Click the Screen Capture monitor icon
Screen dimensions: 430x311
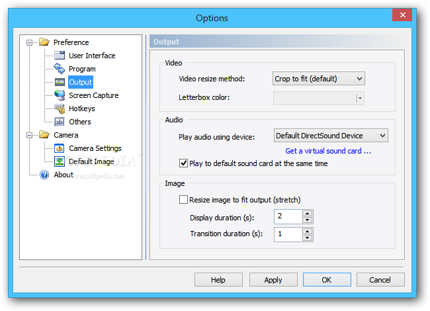point(60,95)
